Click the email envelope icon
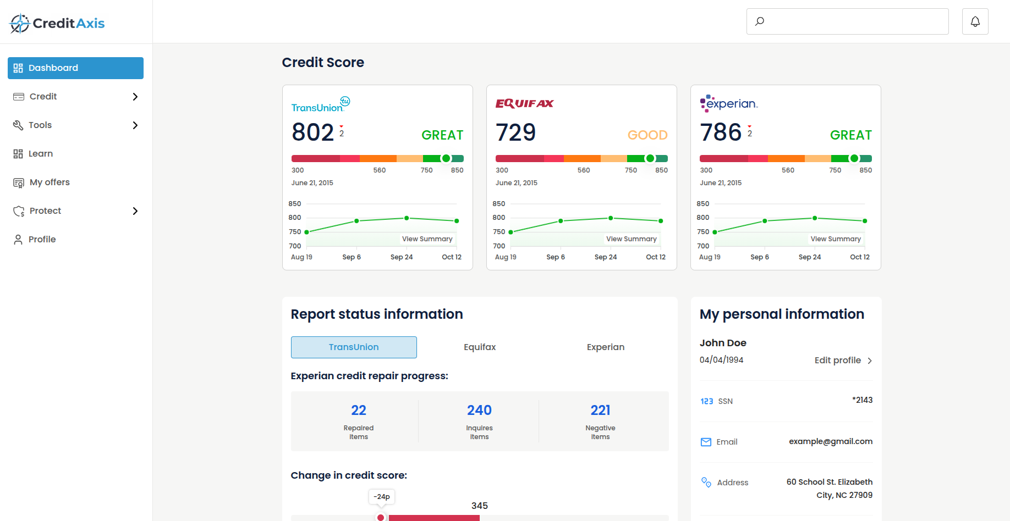 point(706,441)
